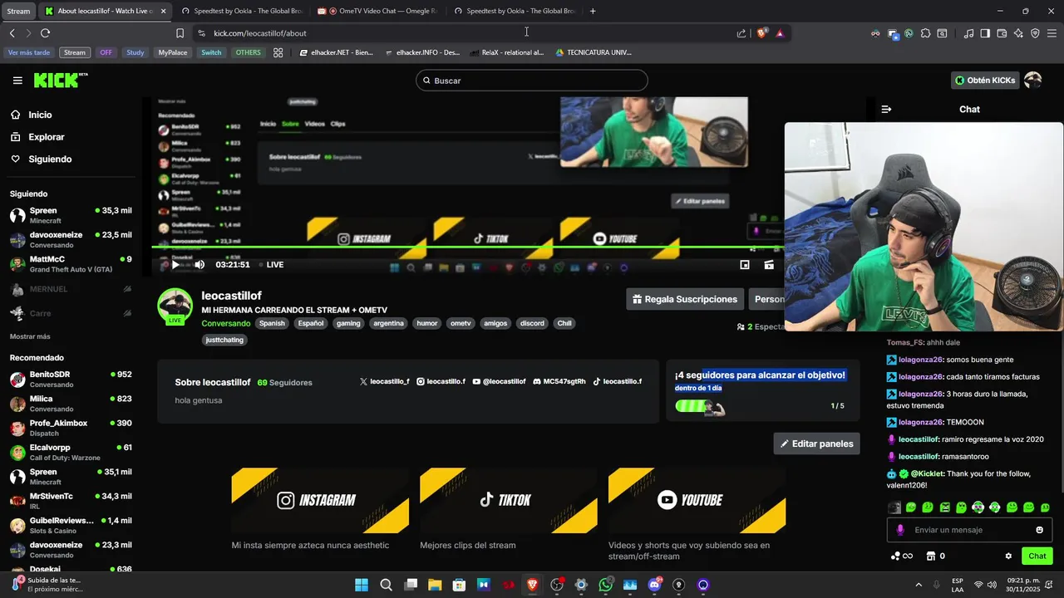Click the KICK logo

(x=60, y=80)
